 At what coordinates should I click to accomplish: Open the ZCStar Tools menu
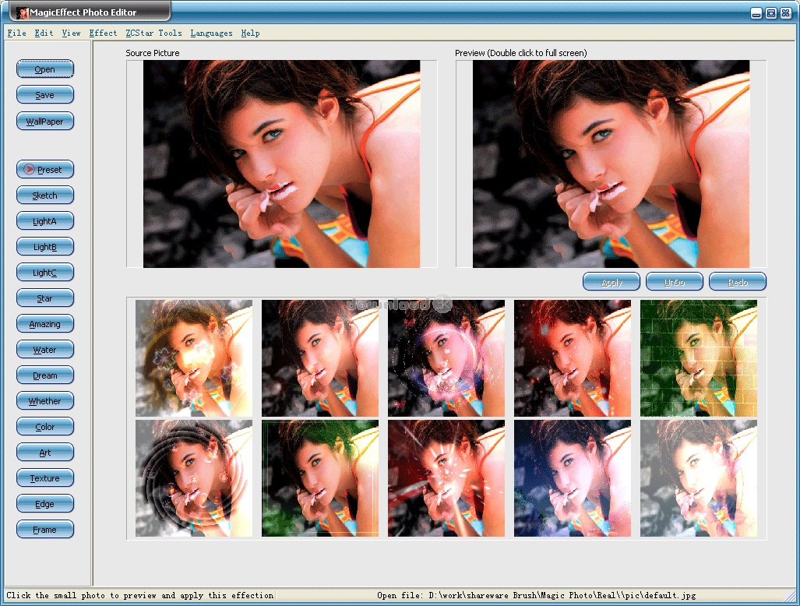[x=153, y=33]
